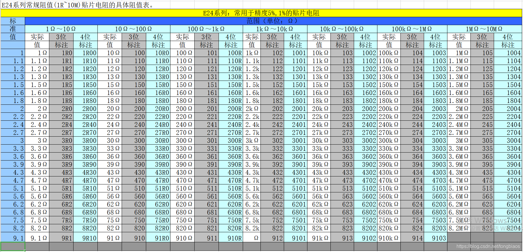The height and width of the screenshot is (252, 523).
Task: Click the cell with value "680kΩ"
Action: 389,212
